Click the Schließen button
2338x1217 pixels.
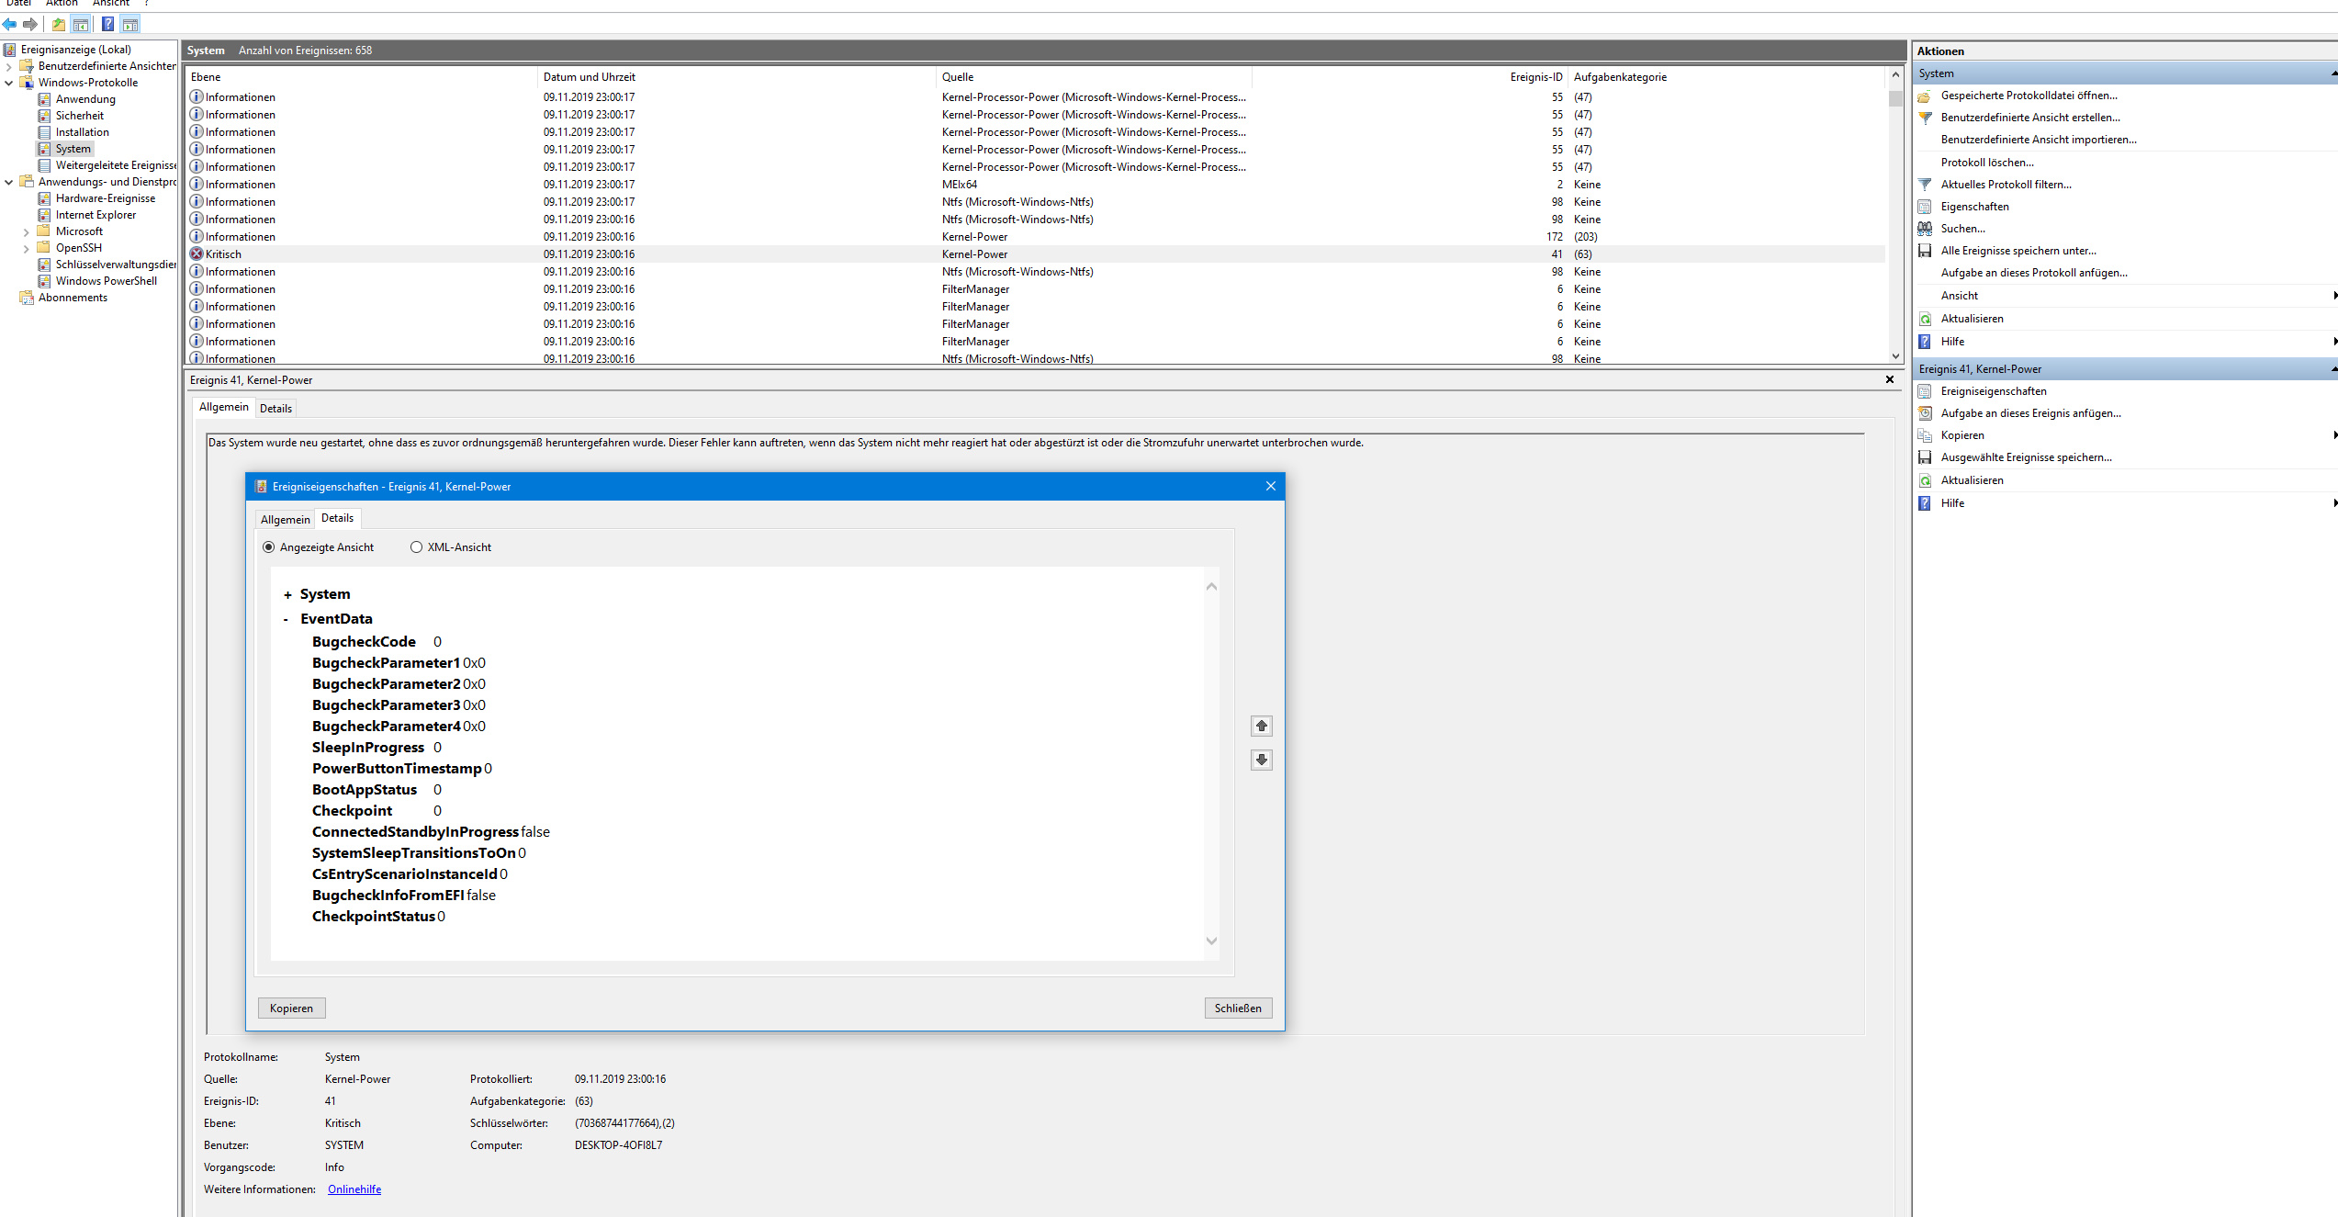(1238, 1009)
